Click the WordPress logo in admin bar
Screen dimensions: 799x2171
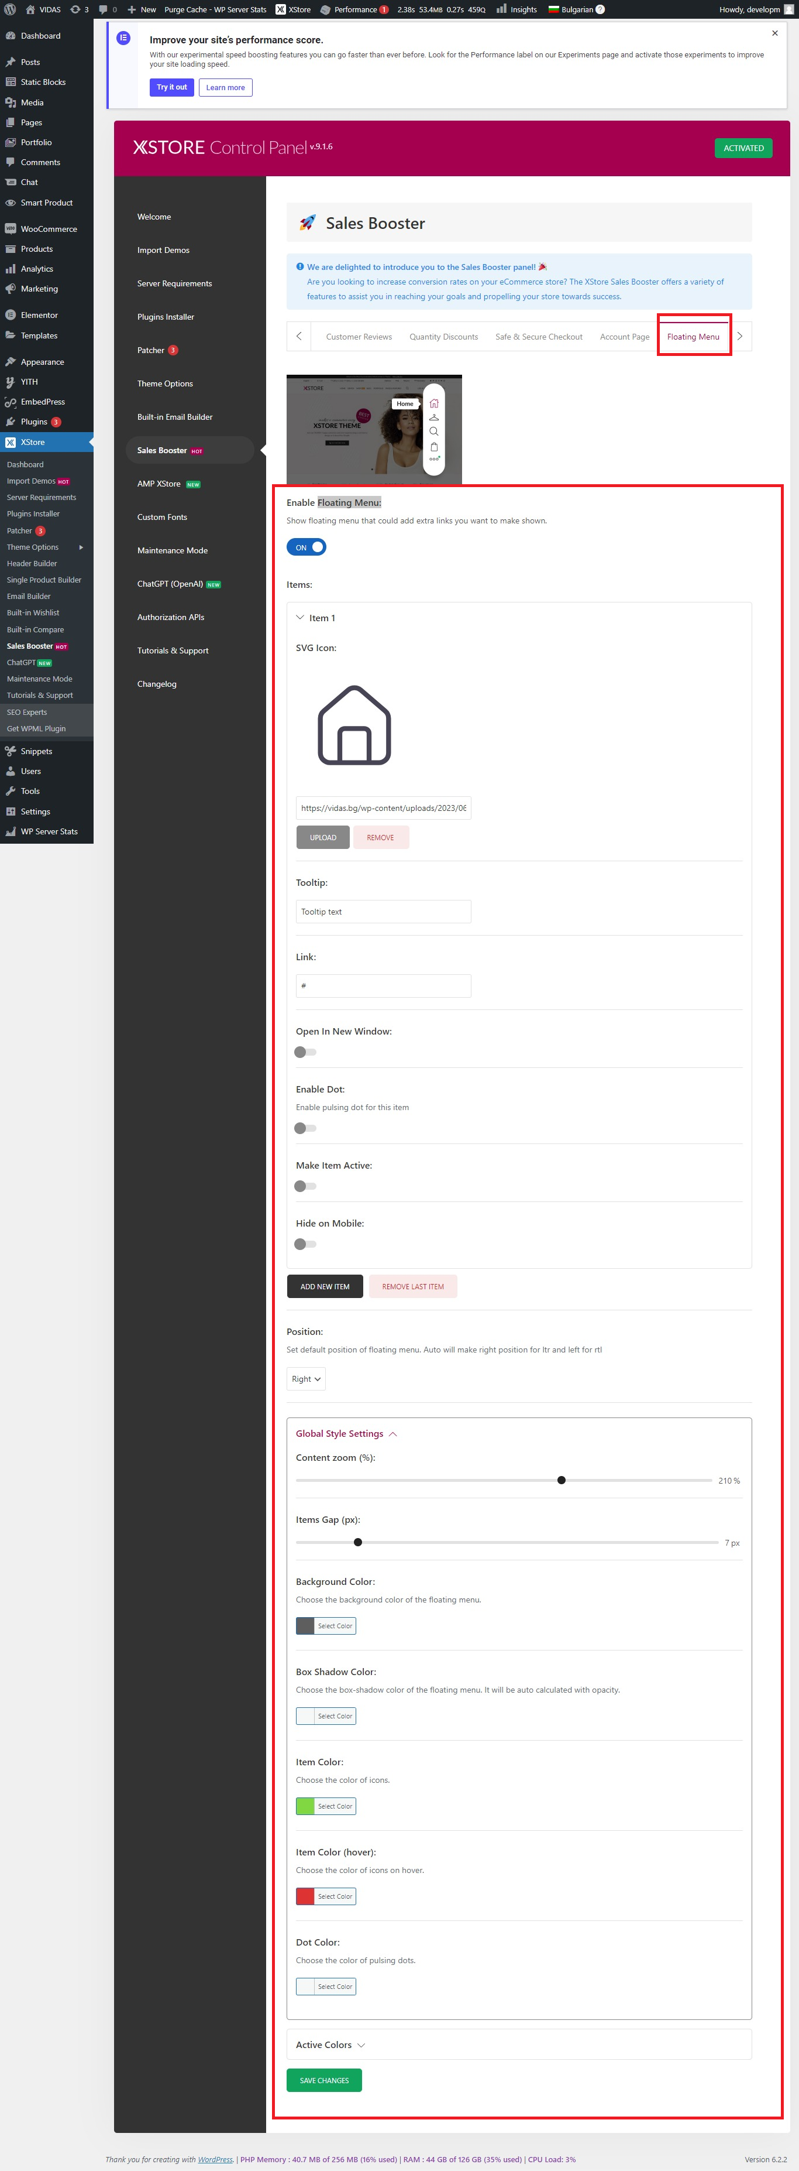10,9
